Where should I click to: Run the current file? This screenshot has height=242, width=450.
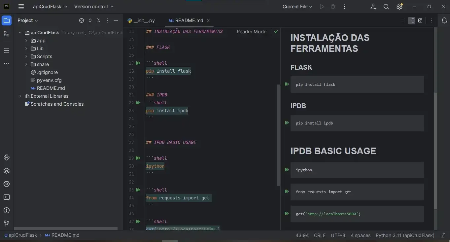[x=322, y=7]
